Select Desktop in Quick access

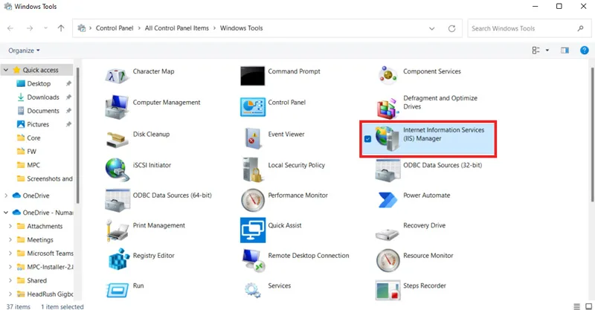click(39, 83)
